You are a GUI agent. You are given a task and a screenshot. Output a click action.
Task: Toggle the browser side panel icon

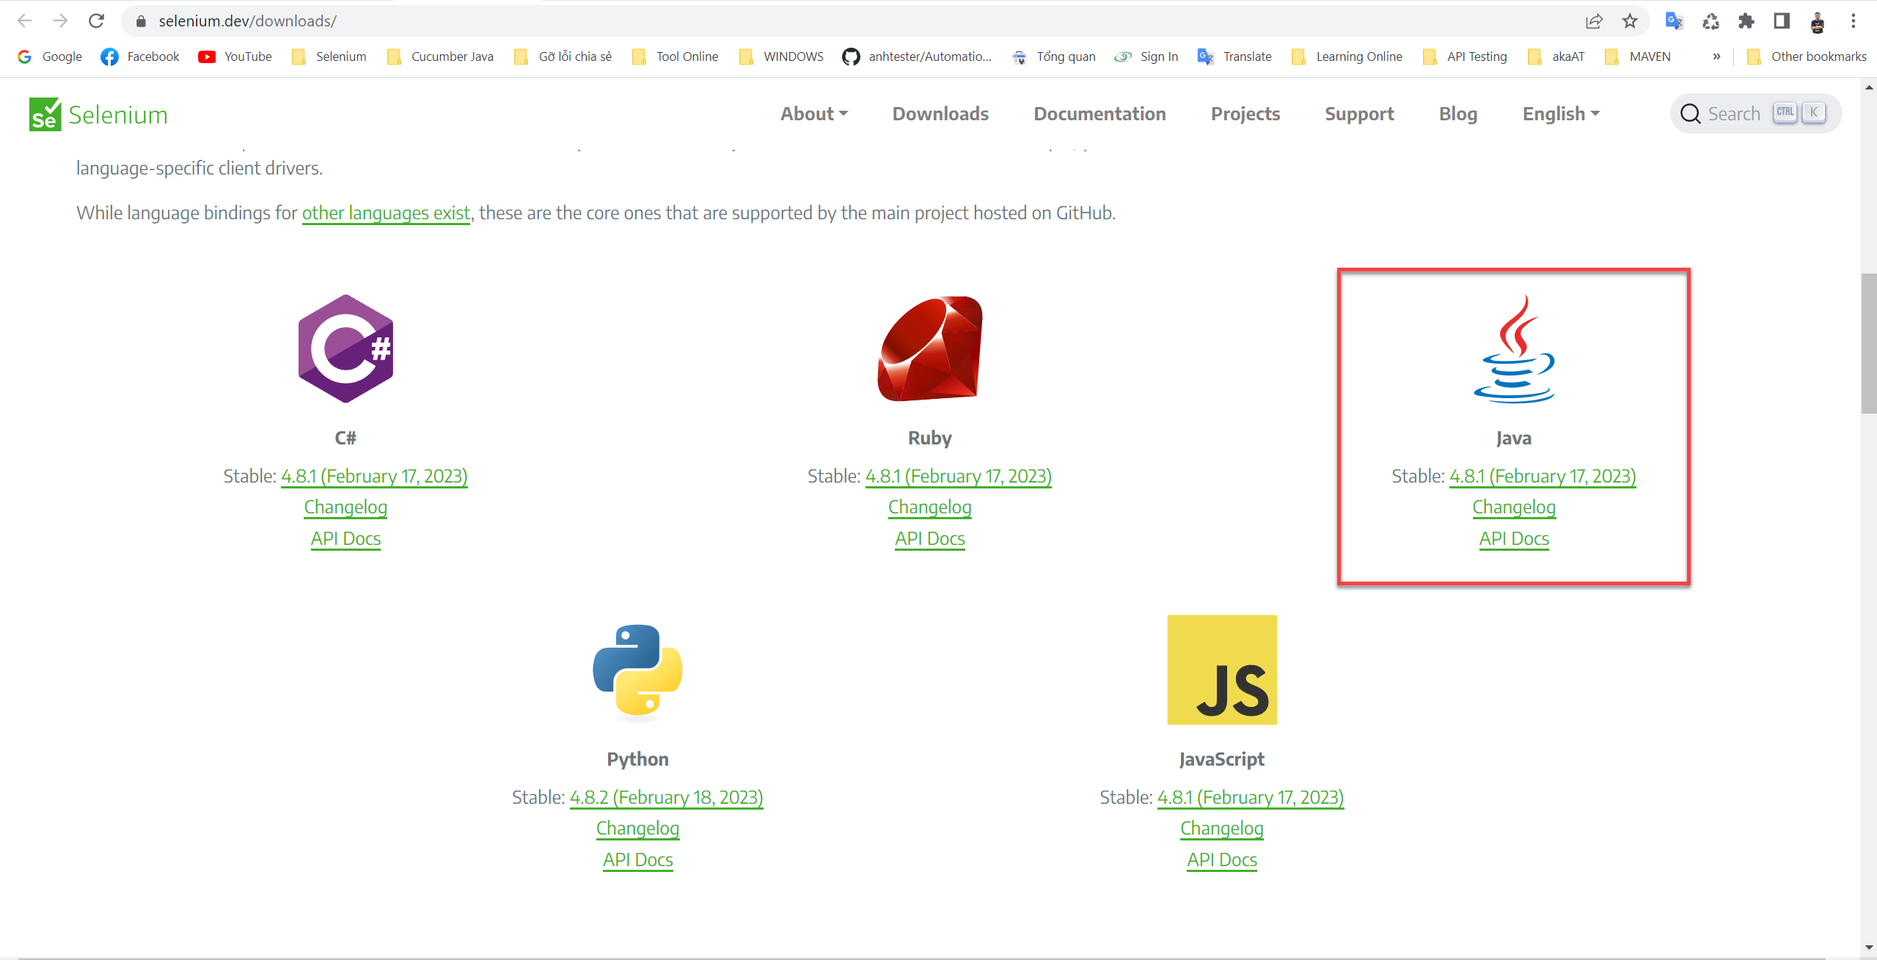click(x=1782, y=21)
